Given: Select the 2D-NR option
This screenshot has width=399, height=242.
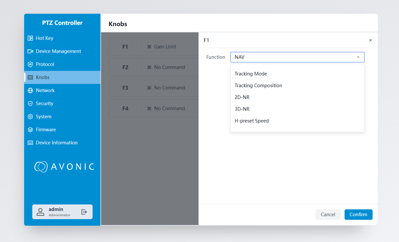Looking at the screenshot, I should tap(297, 97).
